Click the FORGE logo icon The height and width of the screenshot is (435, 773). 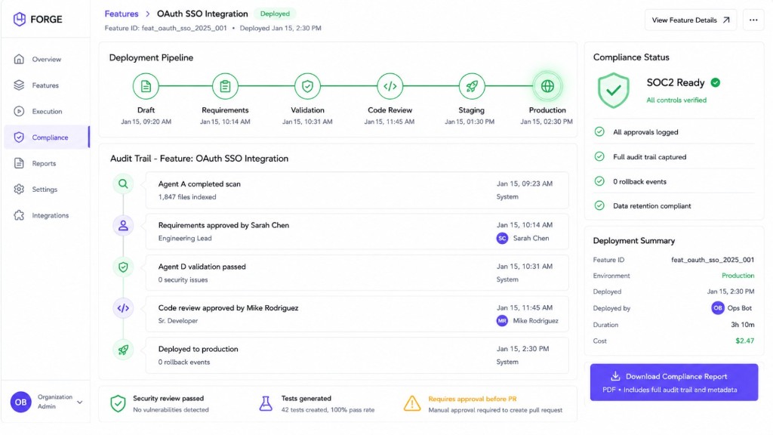pos(19,19)
